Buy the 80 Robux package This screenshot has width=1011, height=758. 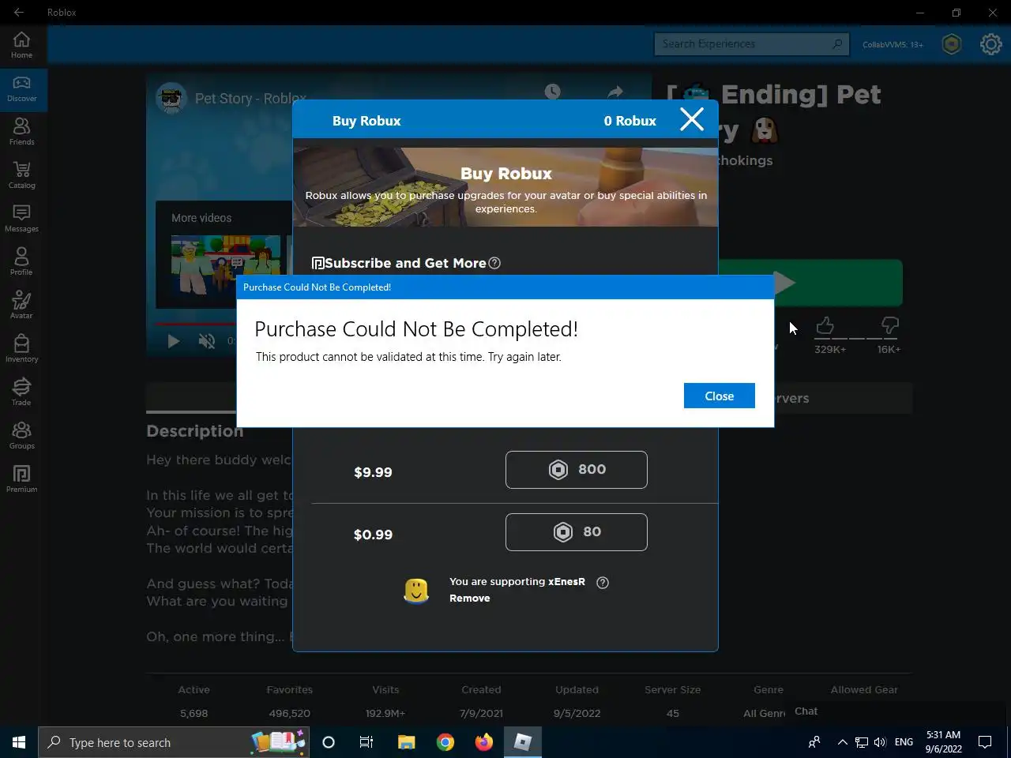click(576, 532)
